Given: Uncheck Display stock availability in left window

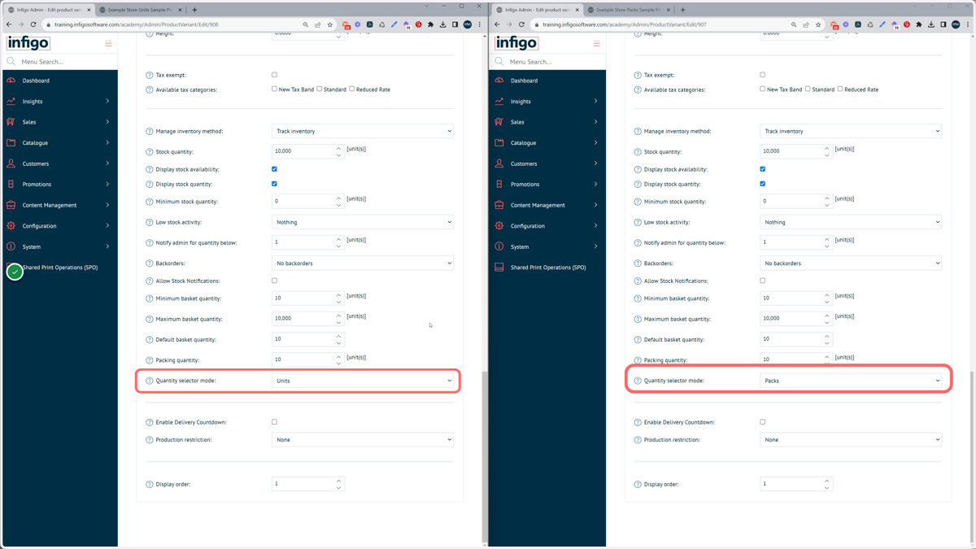Looking at the screenshot, I should [274, 169].
